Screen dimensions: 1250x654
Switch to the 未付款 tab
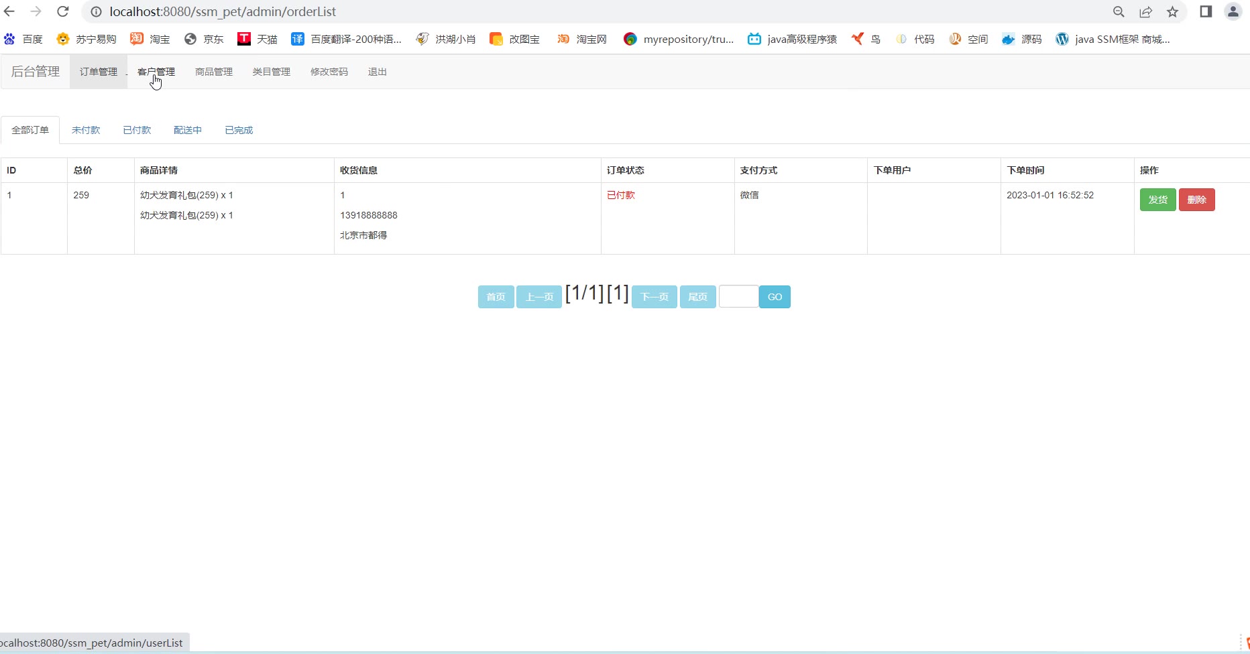(x=86, y=130)
